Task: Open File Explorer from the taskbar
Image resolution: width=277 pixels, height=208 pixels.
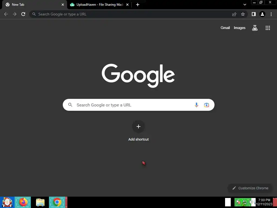Action: 40,202
